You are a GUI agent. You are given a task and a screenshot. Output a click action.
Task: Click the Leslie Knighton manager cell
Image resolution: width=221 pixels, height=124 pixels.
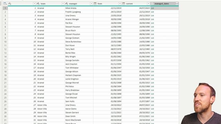tap(79, 79)
